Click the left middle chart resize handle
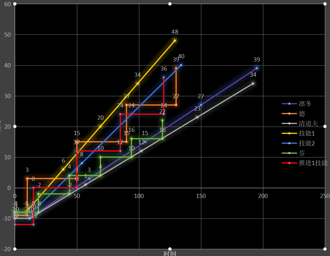This screenshot has height=256, width=330. (15, 126)
